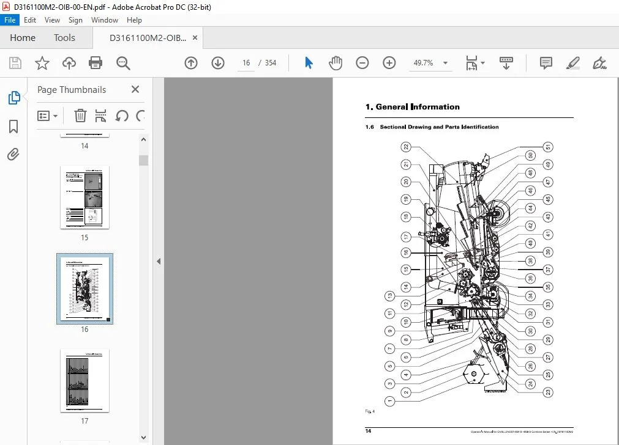Click the '354' total page count

point(271,63)
